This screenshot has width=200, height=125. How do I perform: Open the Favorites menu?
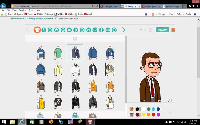pos(22,10)
